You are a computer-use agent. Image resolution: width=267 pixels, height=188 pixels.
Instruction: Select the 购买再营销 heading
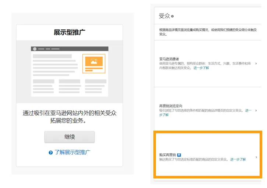click(x=167, y=155)
